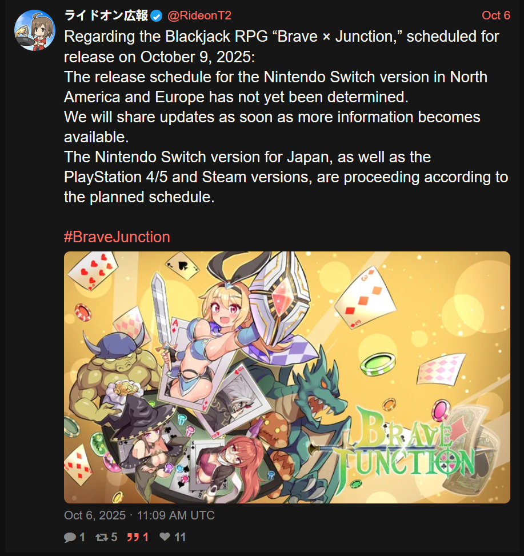Click the quote count 1
This screenshot has height=556, width=524.
pyautogui.click(x=145, y=537)
